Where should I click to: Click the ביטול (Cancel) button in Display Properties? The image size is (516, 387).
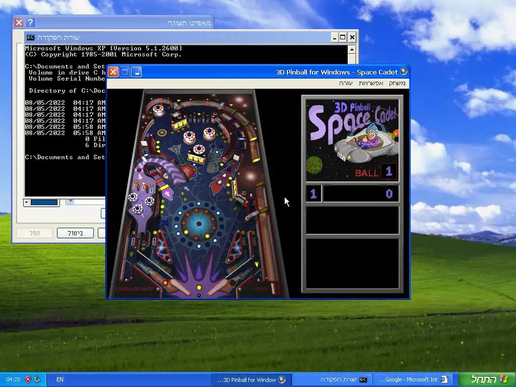76,233
